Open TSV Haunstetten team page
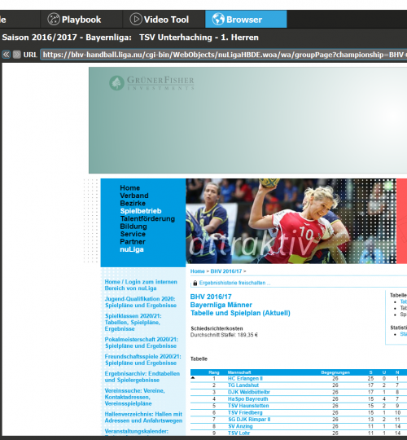407x440 pixels. (x=248, y=406)
